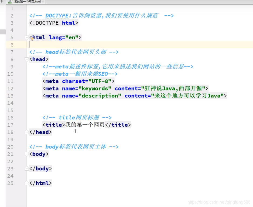Select the 1.我的第一个网页.html editor tab

click(x=26, y=2)
